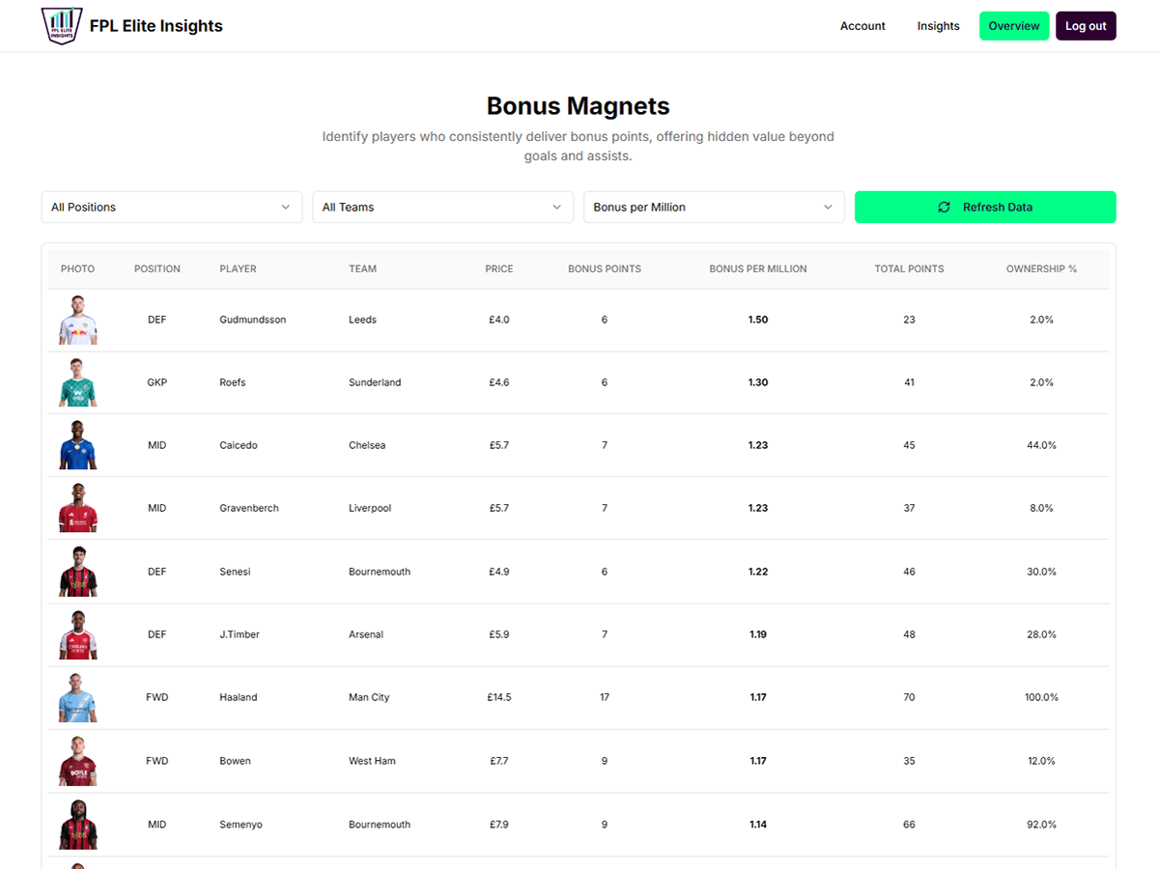Open the Bonus per Million sort dropdown

coord(714,207)
